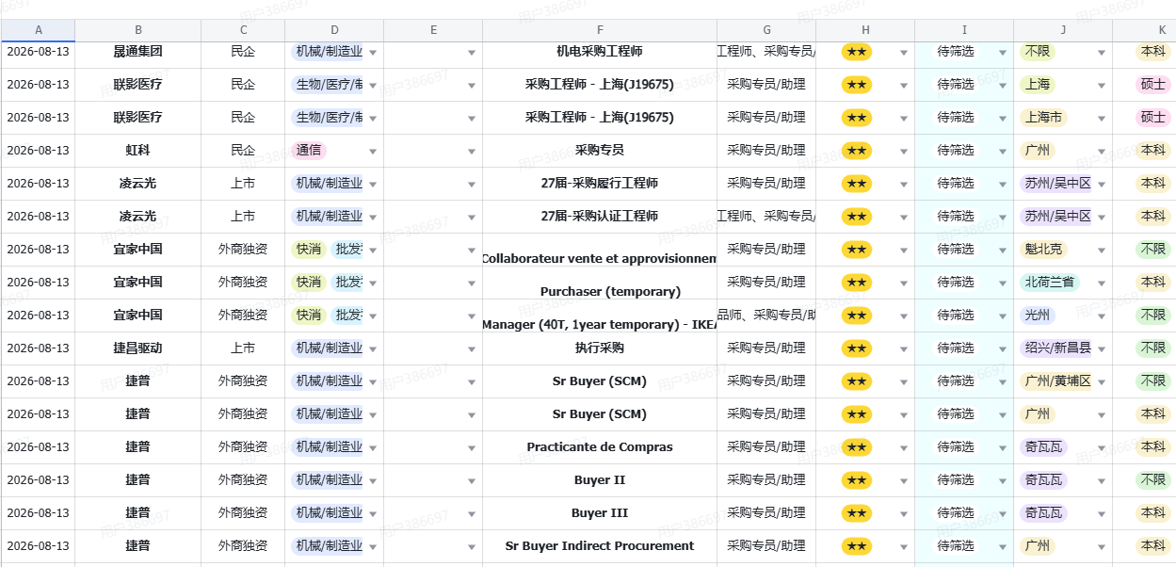Click the 广州 tag in 虹科 row
1176x567 pixels.
click(x=1038, y=151)
